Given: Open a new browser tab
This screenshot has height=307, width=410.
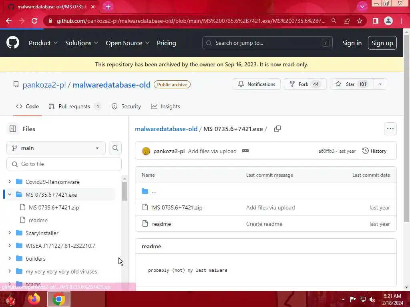Looking at the screenshot, I should pyautogui.click(x=108, y=7).
